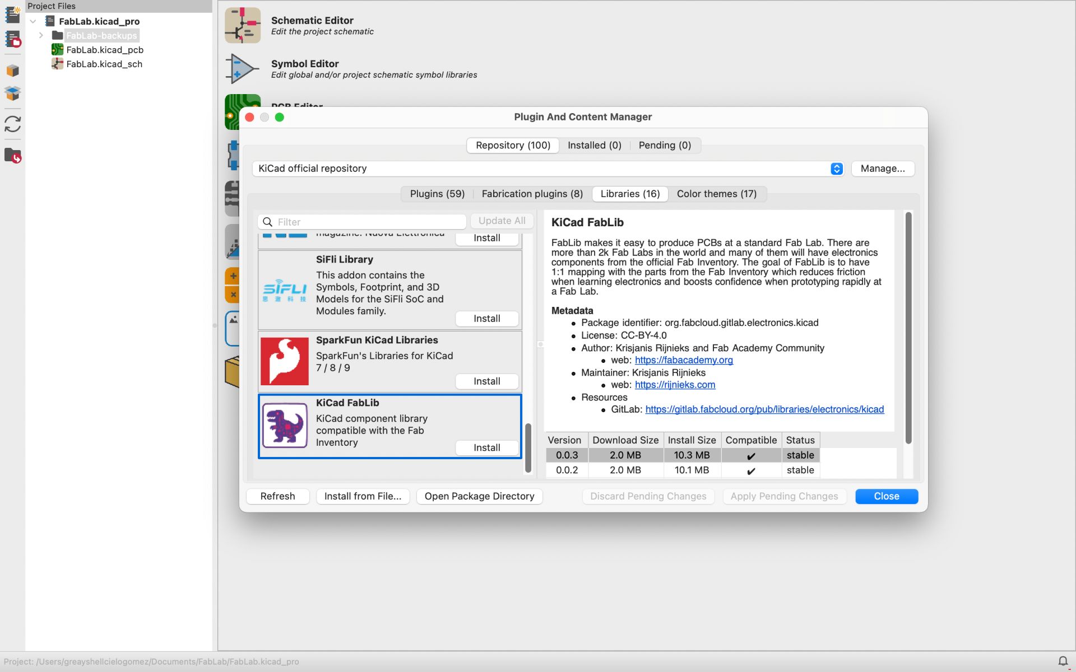1076x672 pixels.
Task: Click the Open Project icon in sidebar
Action: [12, 39]
